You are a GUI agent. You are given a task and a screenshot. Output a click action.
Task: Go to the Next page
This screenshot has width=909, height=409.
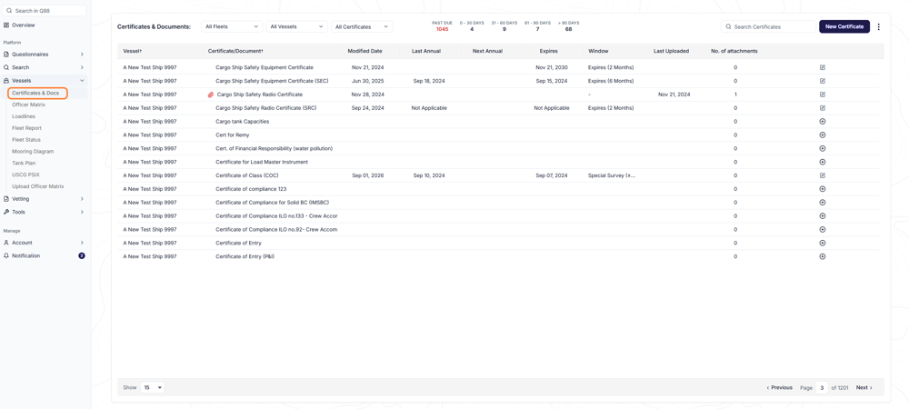click(x=864, y=387)
